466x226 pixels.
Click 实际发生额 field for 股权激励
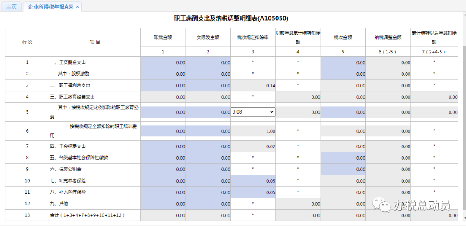[x=208, y=74]
